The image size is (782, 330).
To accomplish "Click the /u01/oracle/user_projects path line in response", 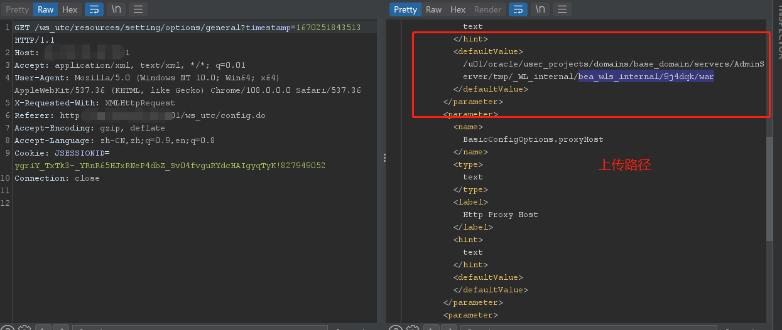I will [x=613, y=64].
